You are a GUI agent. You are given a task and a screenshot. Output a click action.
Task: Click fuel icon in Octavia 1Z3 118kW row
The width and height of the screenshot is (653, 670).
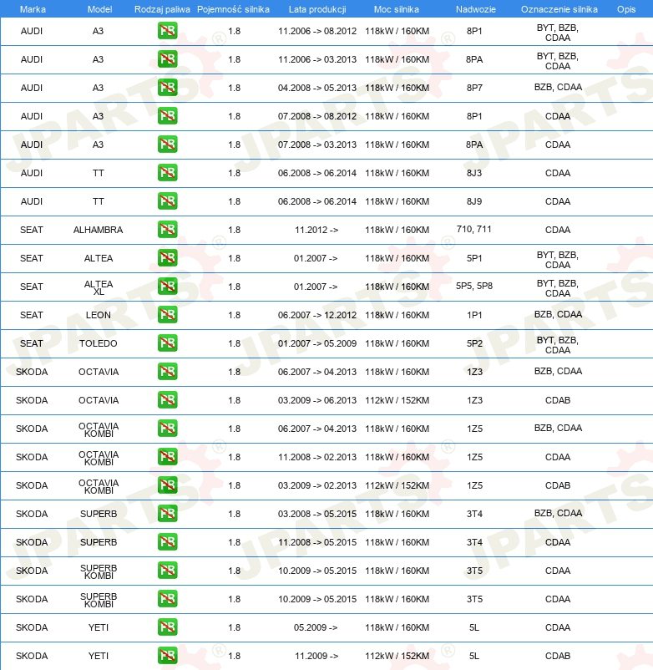167,372
